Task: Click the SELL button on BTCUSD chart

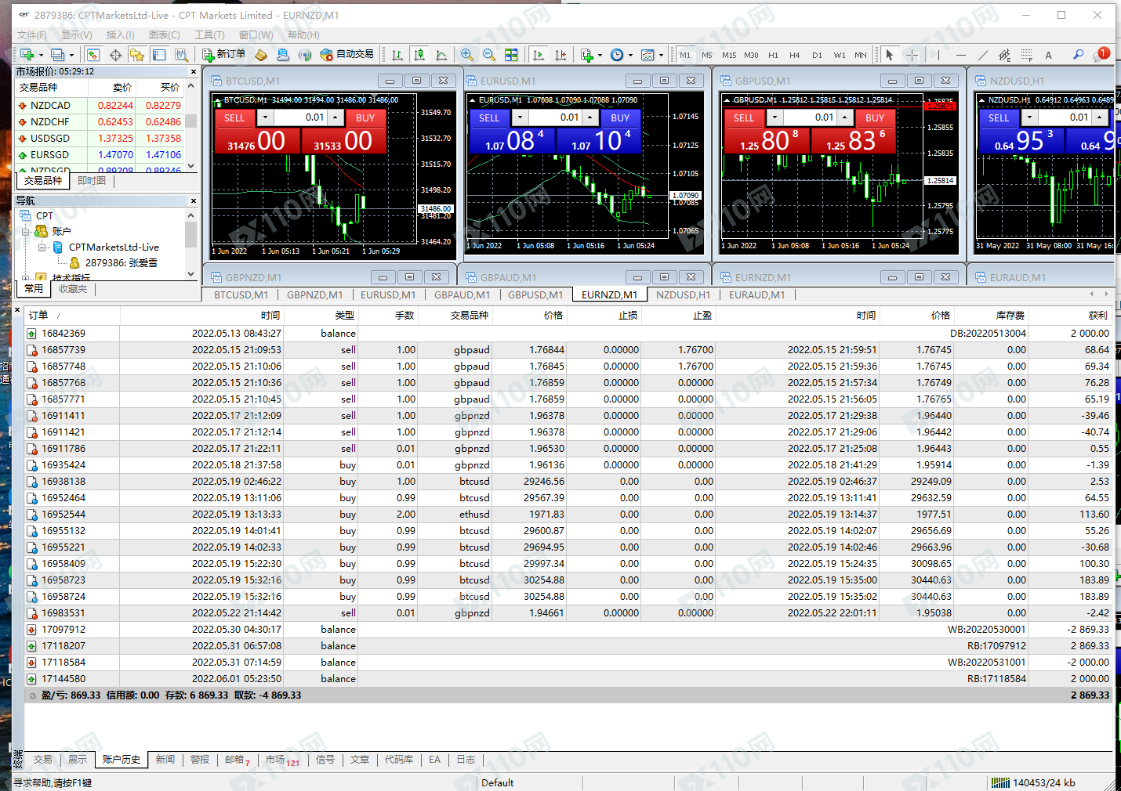Action: coord(234,117)
